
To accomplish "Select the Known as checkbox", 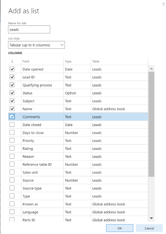I will point(12,204).
